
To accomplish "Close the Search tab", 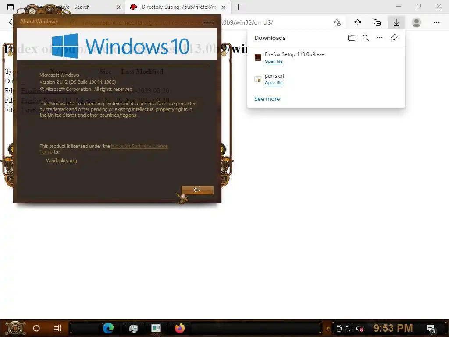I will [x=118, y=7].
